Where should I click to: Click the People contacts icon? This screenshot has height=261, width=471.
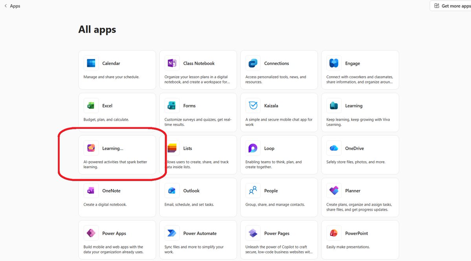253,191
